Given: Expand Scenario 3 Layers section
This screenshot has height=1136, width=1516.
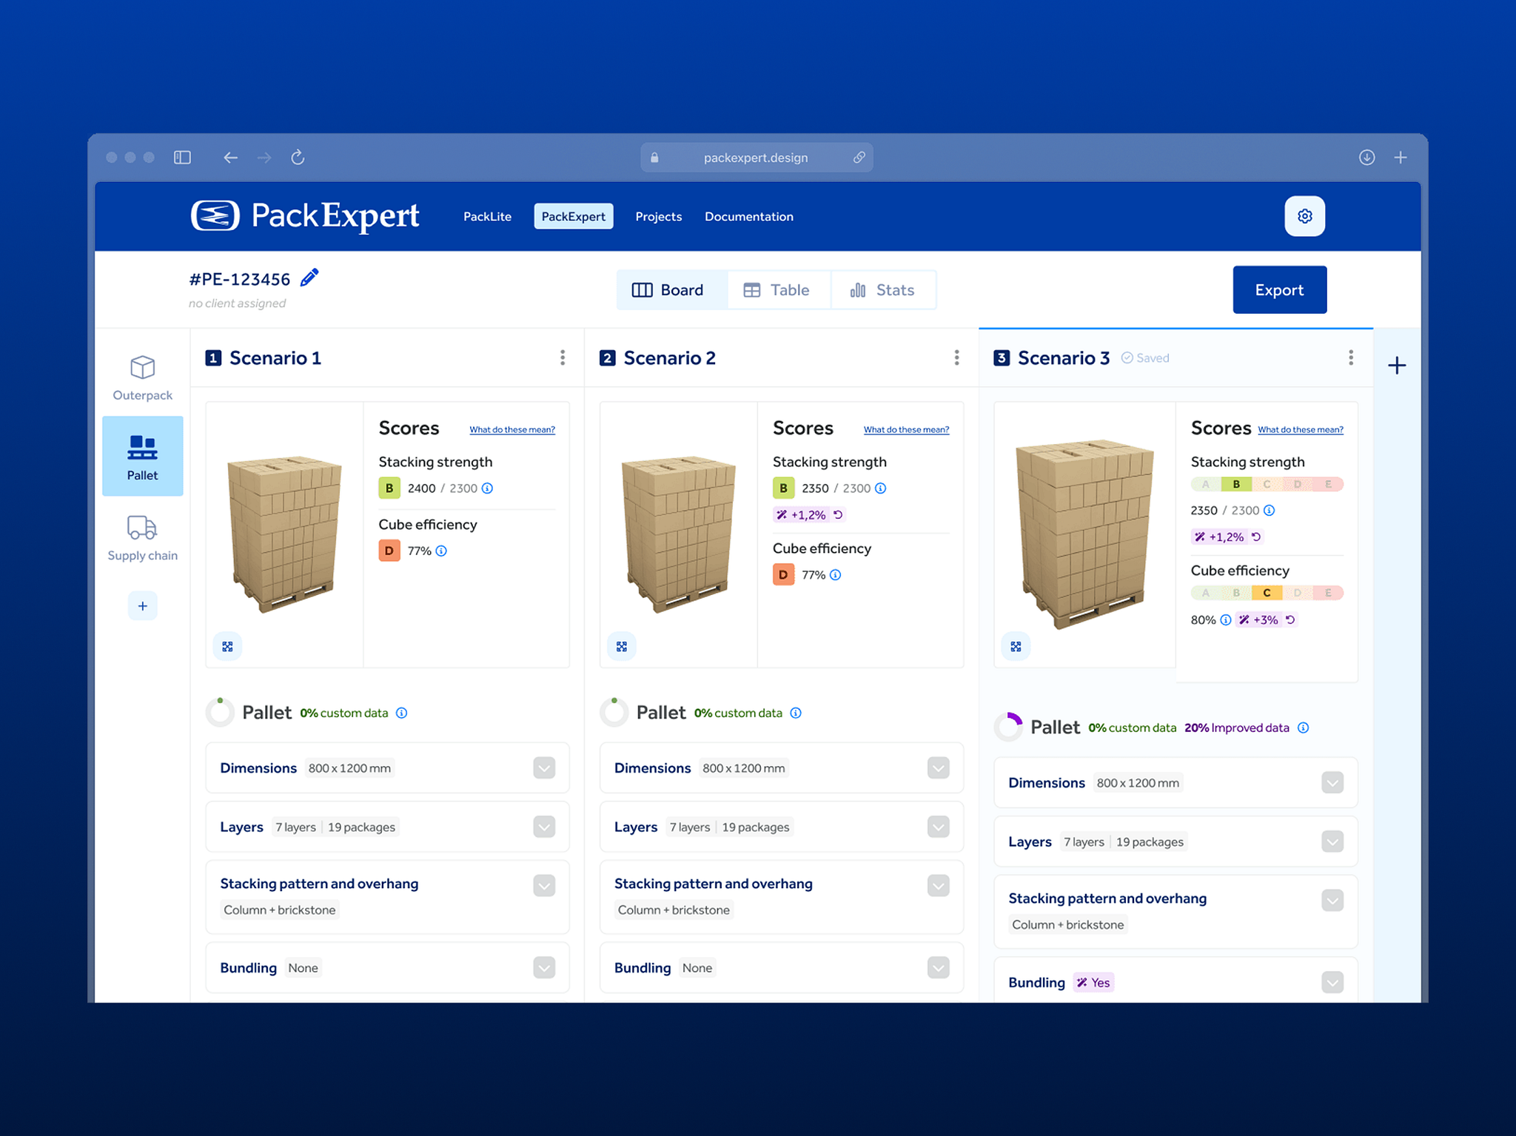Looking at the screenshot, I should click(1332, 842).
